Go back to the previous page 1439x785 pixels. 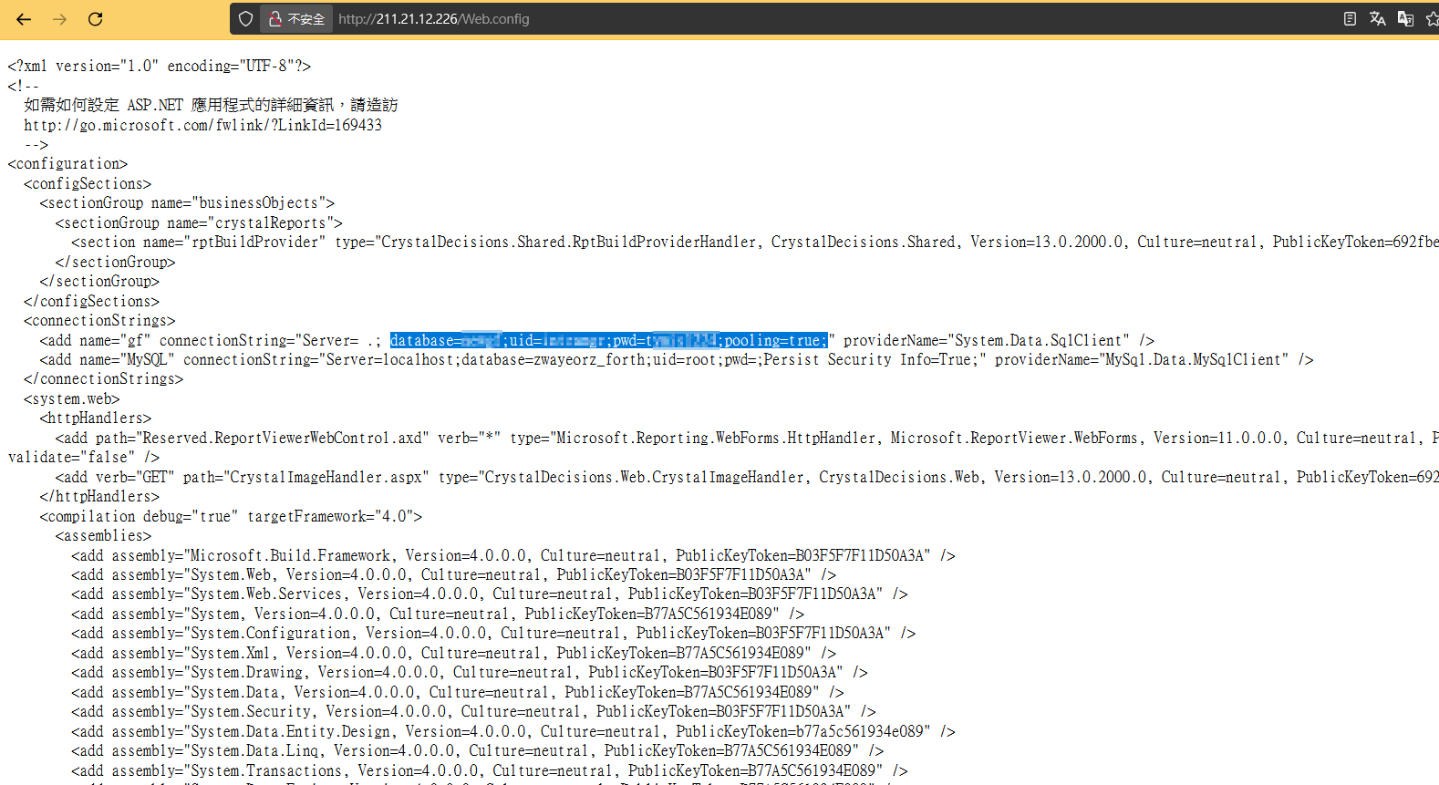[x=24, y=18]
